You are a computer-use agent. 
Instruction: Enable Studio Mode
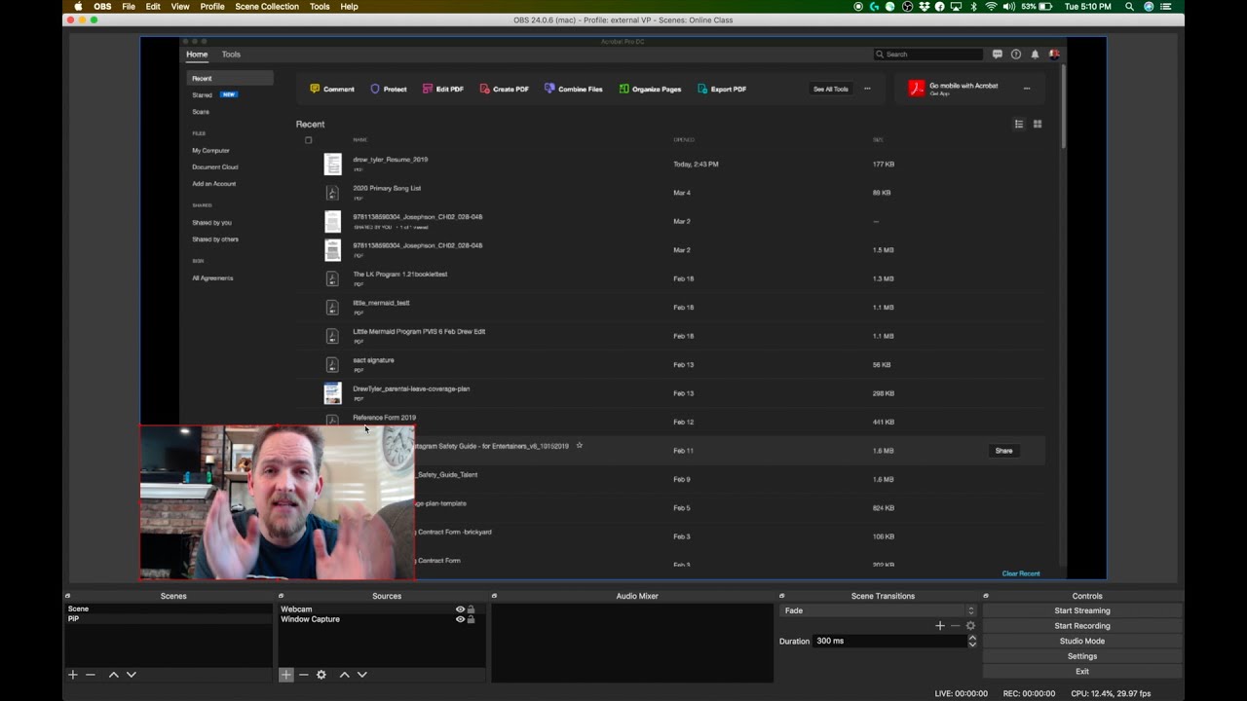1082,641
